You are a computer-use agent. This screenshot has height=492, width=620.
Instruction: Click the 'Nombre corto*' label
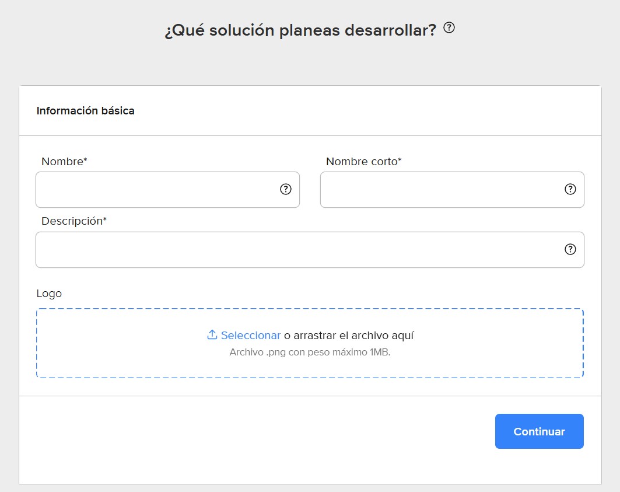363,162
